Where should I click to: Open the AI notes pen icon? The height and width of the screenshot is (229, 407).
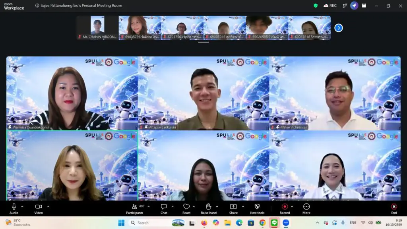click(x=345, y=6)
